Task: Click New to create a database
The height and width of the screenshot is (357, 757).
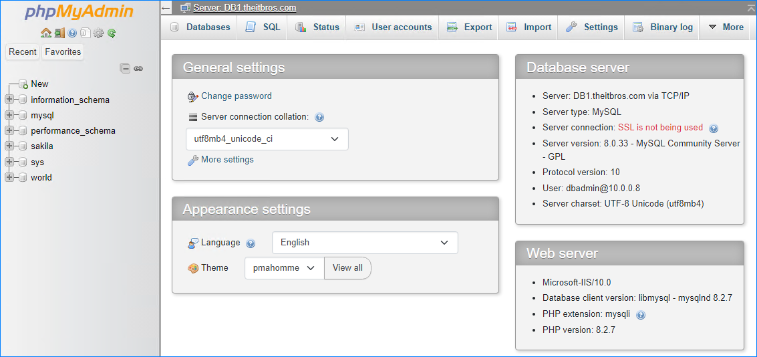Action: pos(39,84)
